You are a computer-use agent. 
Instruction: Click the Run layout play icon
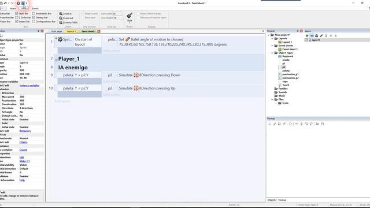(18, 3)
